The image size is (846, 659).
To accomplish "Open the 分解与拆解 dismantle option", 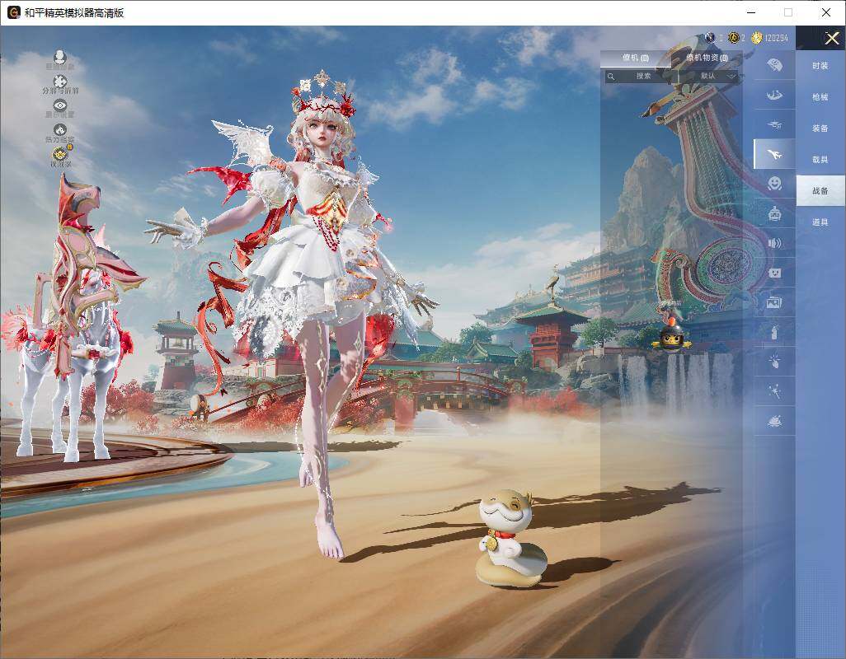I will tap(60, 85).
